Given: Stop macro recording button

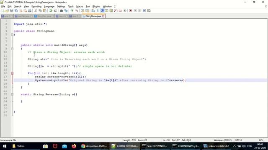Looking at the screenshot, I should 135,10.
